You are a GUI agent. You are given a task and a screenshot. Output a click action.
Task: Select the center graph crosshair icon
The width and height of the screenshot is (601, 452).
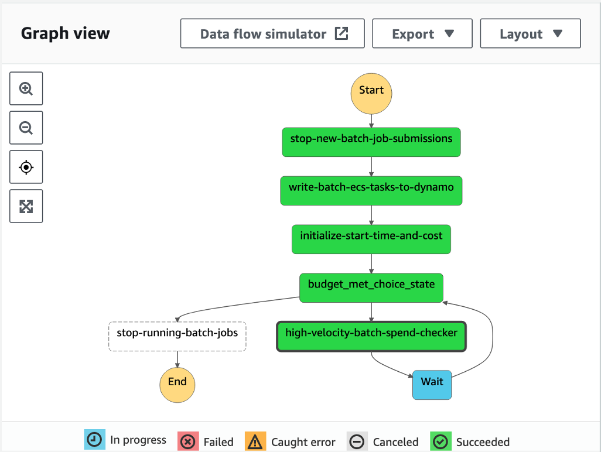coord(26,167)
